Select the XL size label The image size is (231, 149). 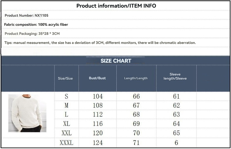coord(66,124)
